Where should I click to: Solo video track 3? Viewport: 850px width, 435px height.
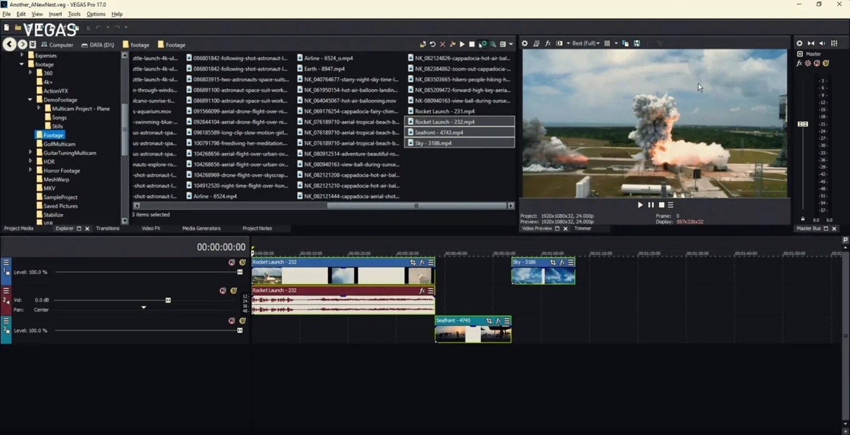243,321
